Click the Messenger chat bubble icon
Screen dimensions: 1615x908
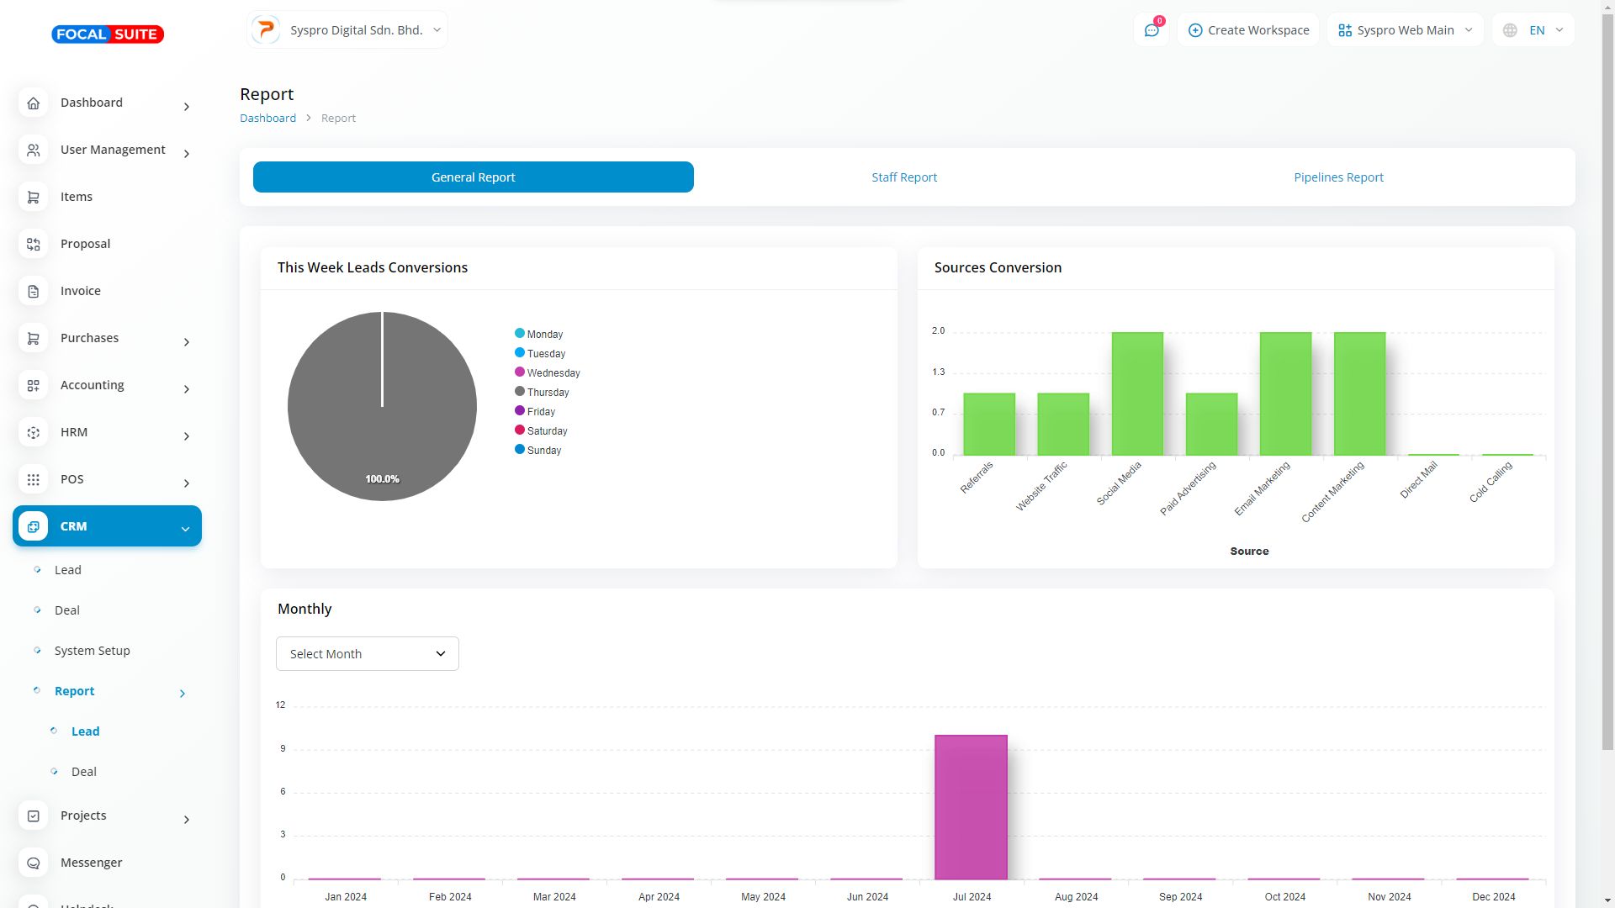pos(34,863)
